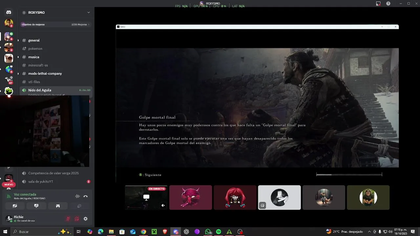Select the Nido del Aguila voice channel
Viewport: 420px width, 236px height.
(56, 90)
